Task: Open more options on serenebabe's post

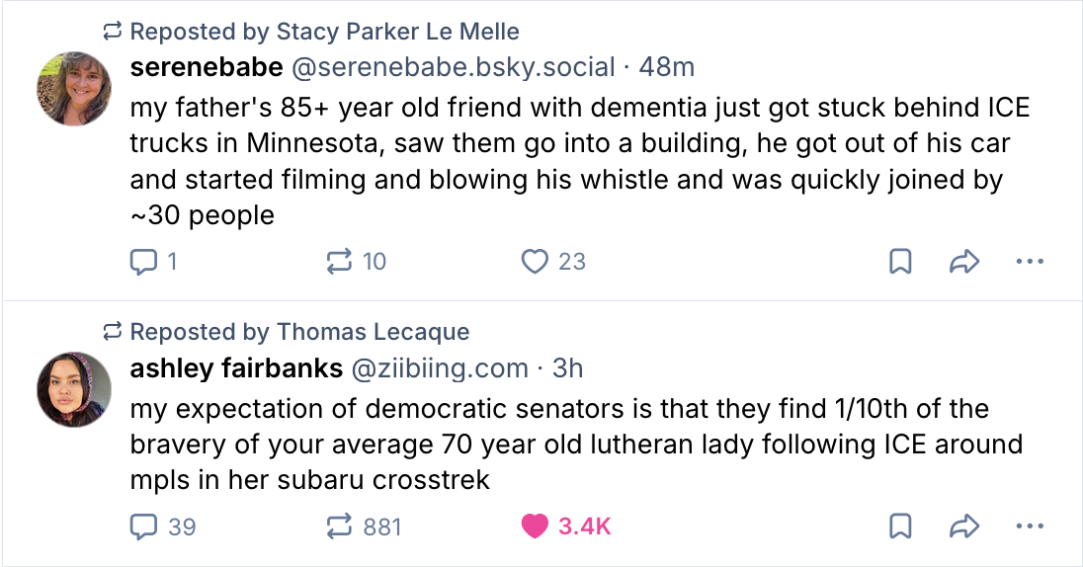Action: tap(1029, 262)
